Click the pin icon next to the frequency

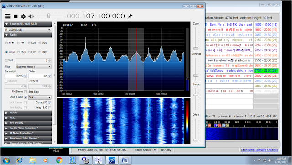pos(130,16)
